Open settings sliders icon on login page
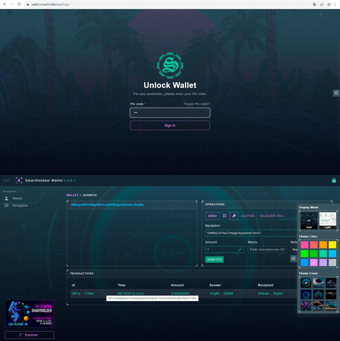340x341 pixels. tap(336, 93)
